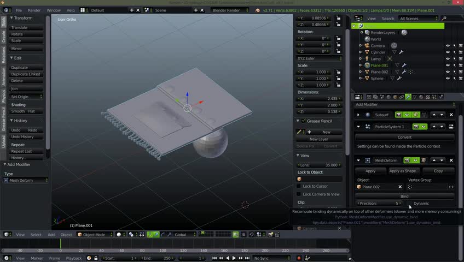Viewport: 464px width, 262px height.
Task: Collapse the Transform panel
Action: 11,18
